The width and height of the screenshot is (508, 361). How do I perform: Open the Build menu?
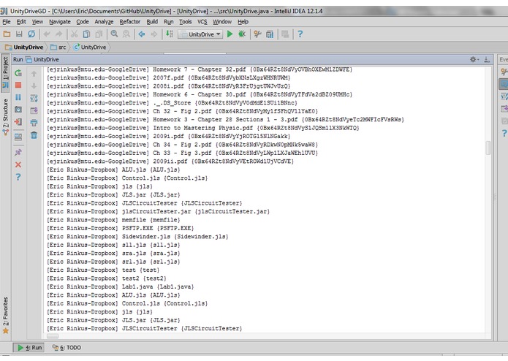click(152, 22)
